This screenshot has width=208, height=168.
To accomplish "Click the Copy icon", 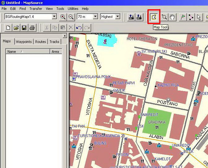I will pyautogui.click(x=55, y=28).
